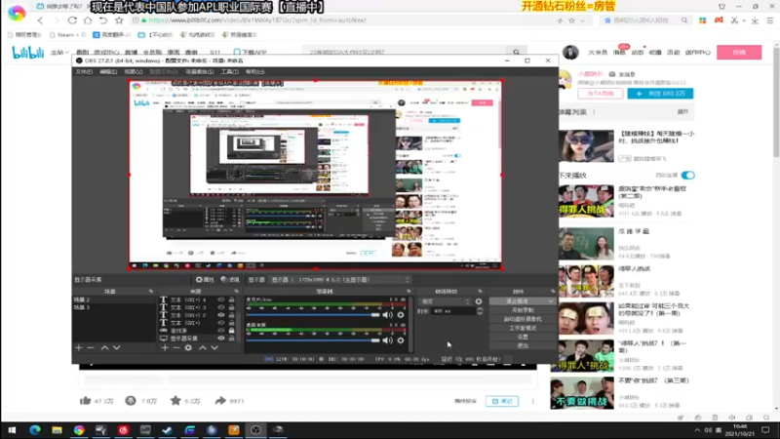Click the pink upload button on bilibili header
The height and width of the screenshot is (439, 780).
739,53
